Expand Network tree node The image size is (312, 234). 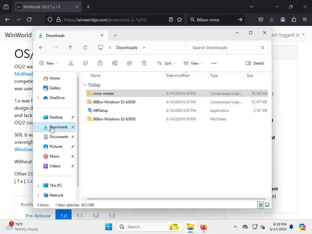[38, 195]
